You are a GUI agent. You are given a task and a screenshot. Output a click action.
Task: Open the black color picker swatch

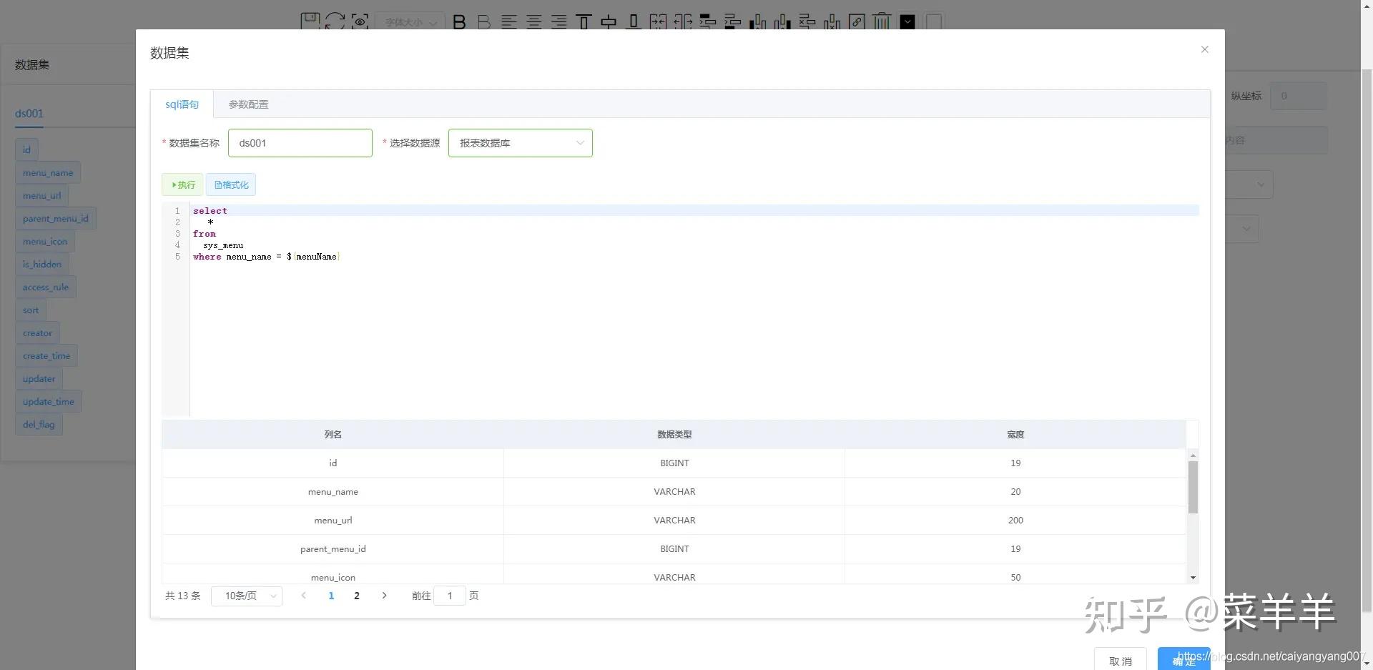pos(907,21)
